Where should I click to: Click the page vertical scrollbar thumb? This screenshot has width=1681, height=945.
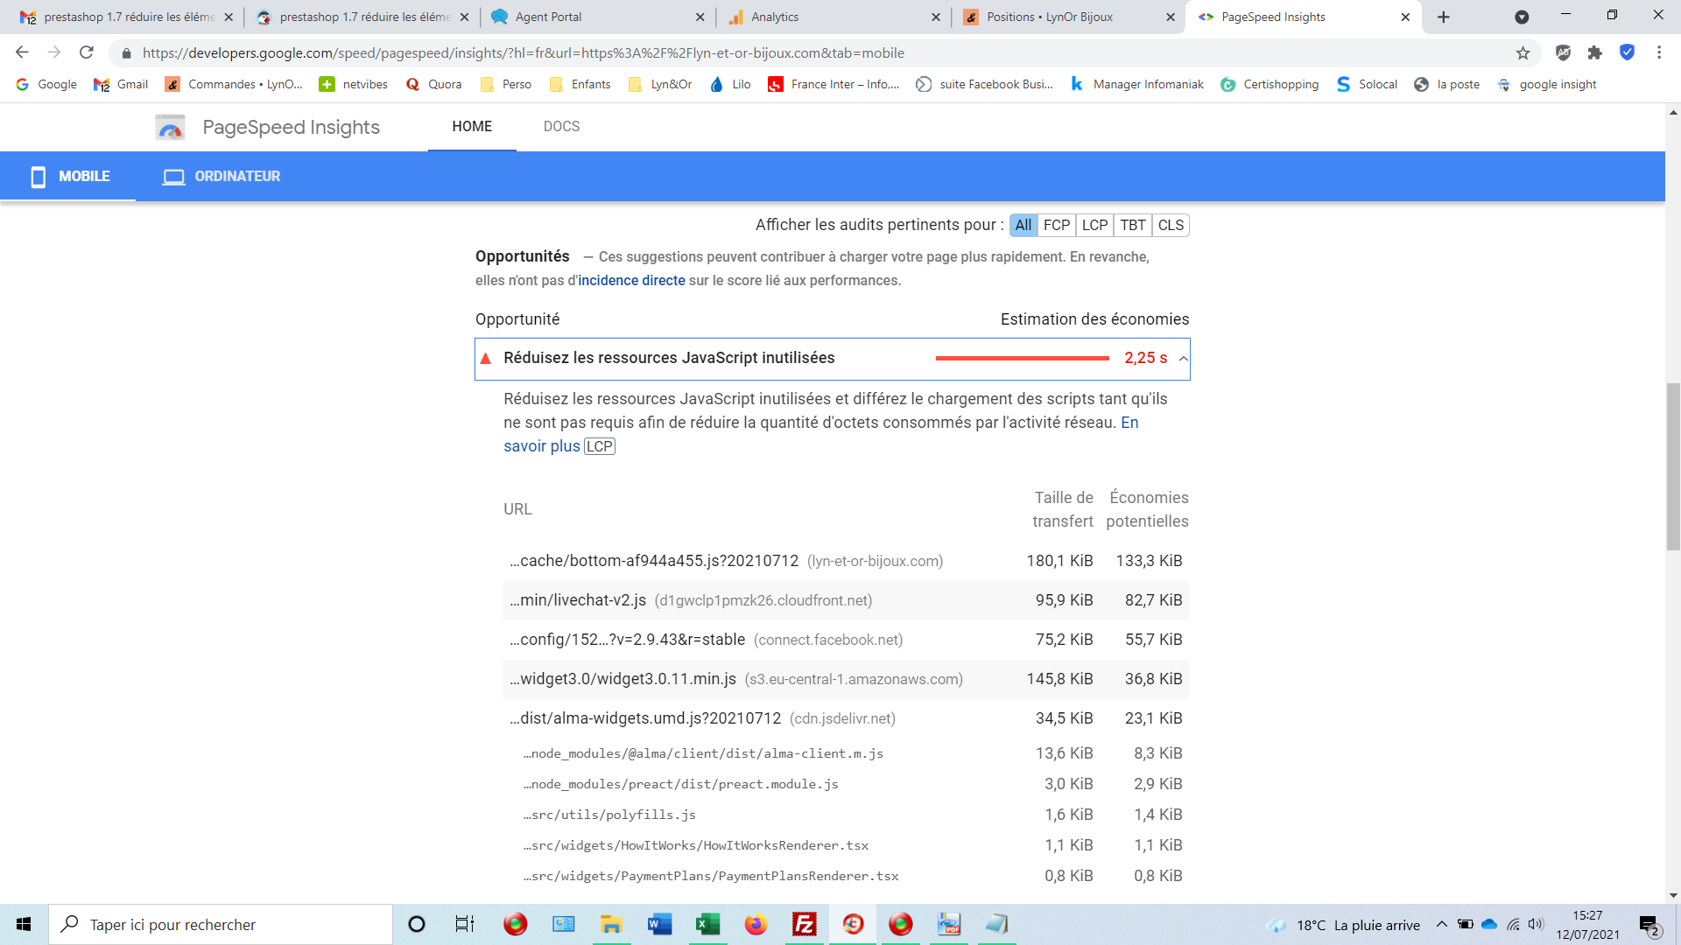coord(1673,466)
